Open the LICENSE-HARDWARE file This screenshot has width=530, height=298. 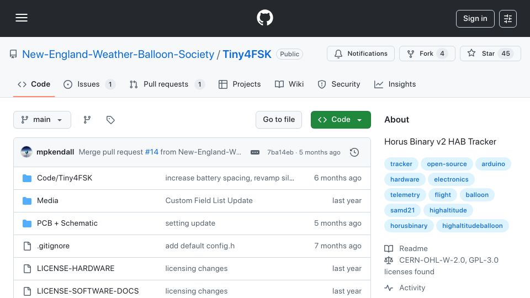coord(76,269)
